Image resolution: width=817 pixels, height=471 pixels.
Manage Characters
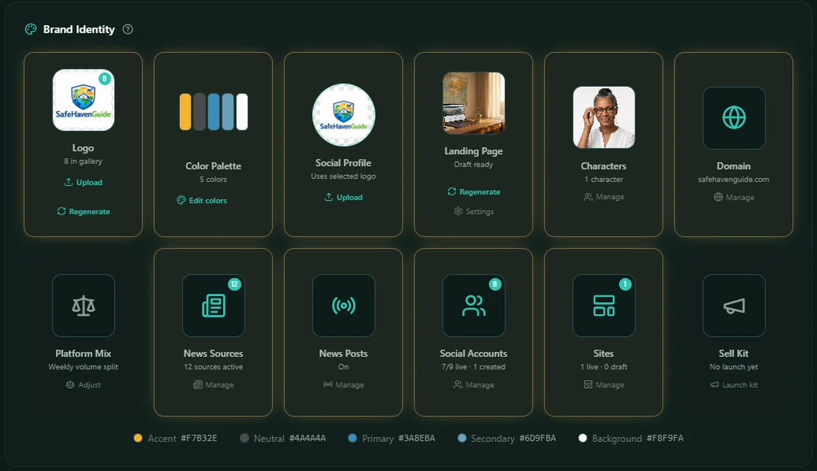[x=604, y=197]
